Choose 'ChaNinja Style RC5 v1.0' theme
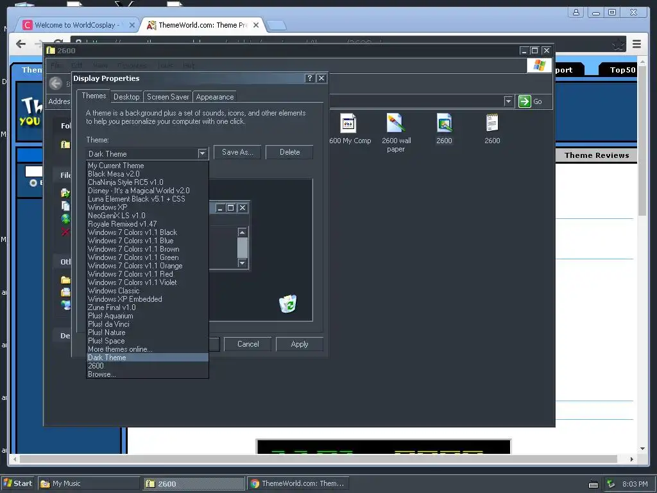Screen dimensions: 657x493 [148, 182]
